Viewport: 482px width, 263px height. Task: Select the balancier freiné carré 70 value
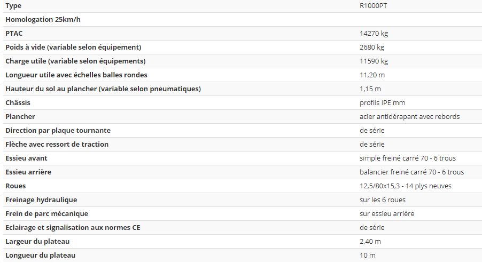click(x=411, y=172)
